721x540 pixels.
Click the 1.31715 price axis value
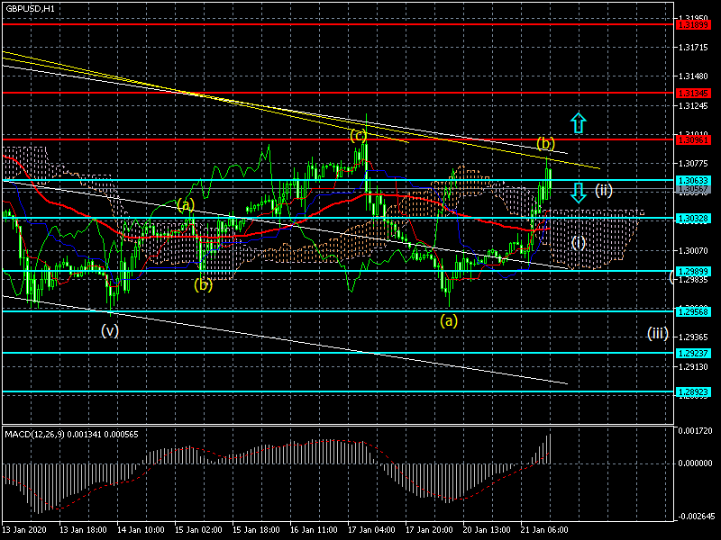click(693, 48)
